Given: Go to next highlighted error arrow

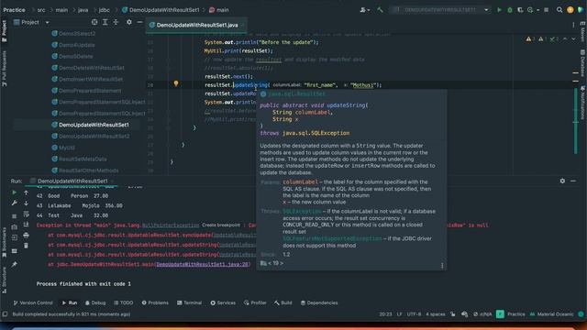Looking at the screenshot, I should [x=573, y=38].
